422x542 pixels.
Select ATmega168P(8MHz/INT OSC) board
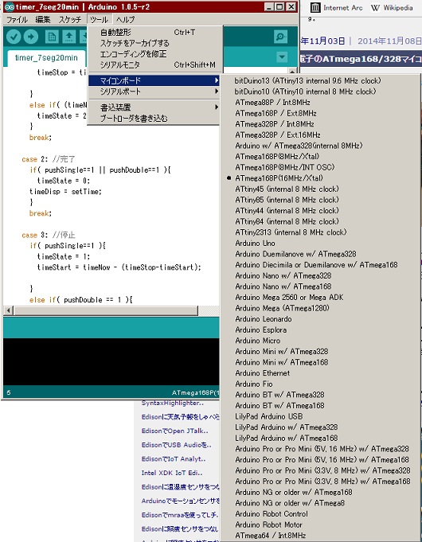pyautogui.click(x=320, y=167)
